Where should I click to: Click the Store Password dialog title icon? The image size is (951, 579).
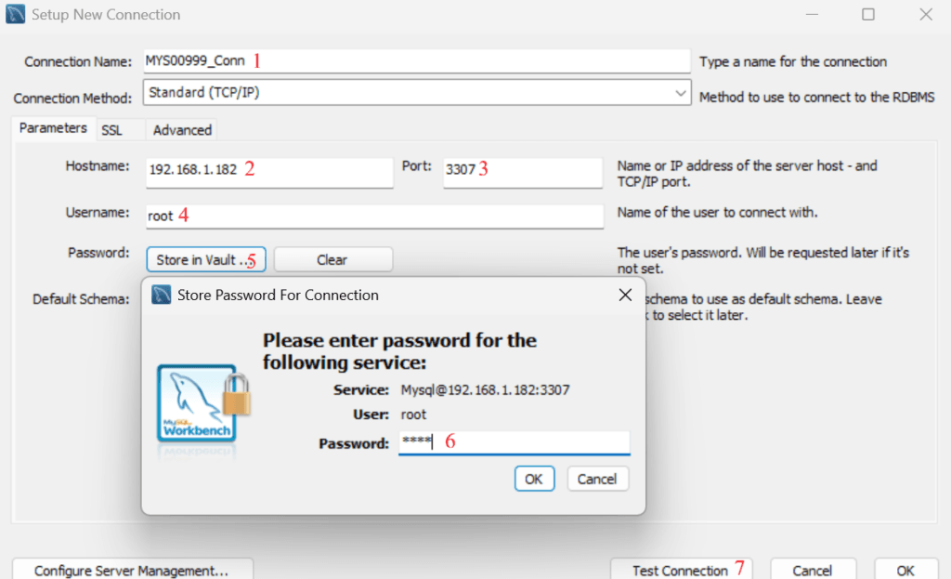pos(160,295)
